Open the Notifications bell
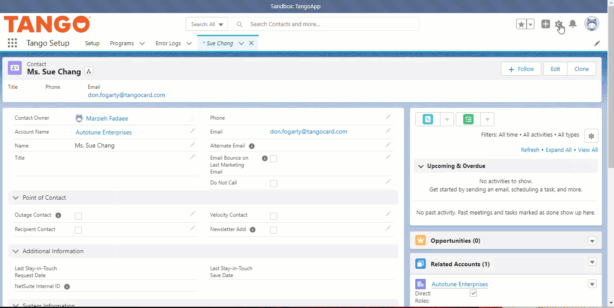Screen dimensions: 614x308 pyautogui.click(x=573, y=24)
